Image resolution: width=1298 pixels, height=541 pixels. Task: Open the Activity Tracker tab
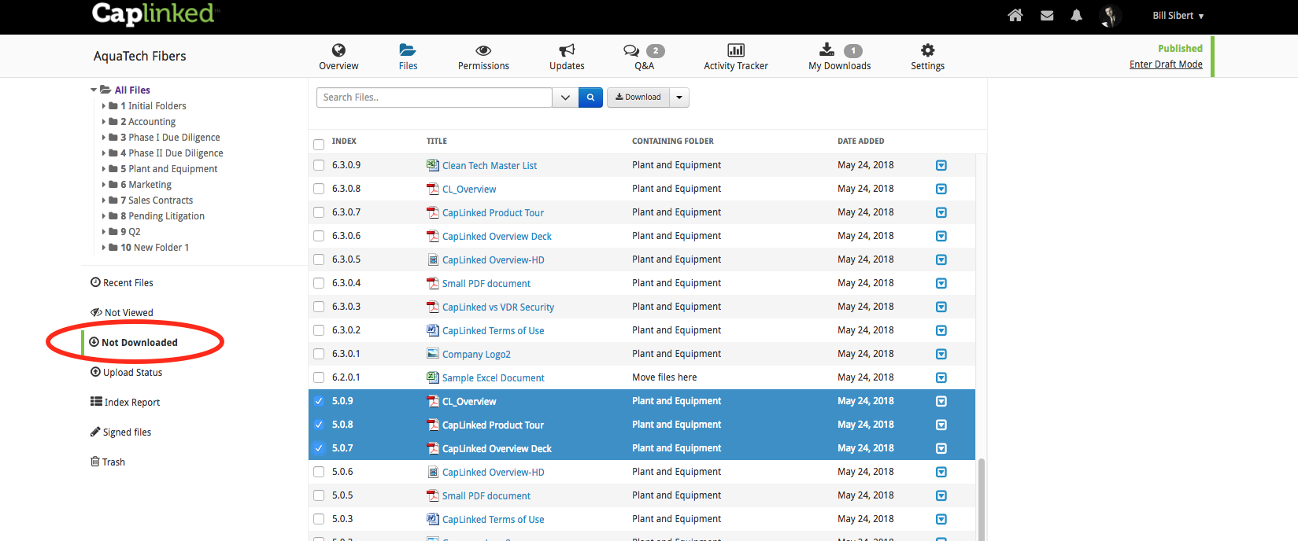pos(736,57)
